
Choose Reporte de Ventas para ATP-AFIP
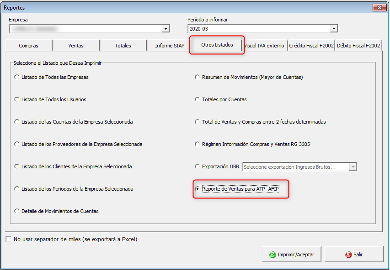198,189
